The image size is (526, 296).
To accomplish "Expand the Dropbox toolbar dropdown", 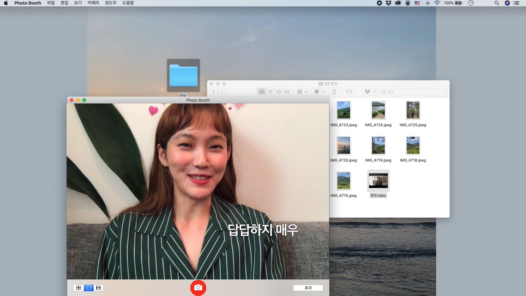I will 370,92.
